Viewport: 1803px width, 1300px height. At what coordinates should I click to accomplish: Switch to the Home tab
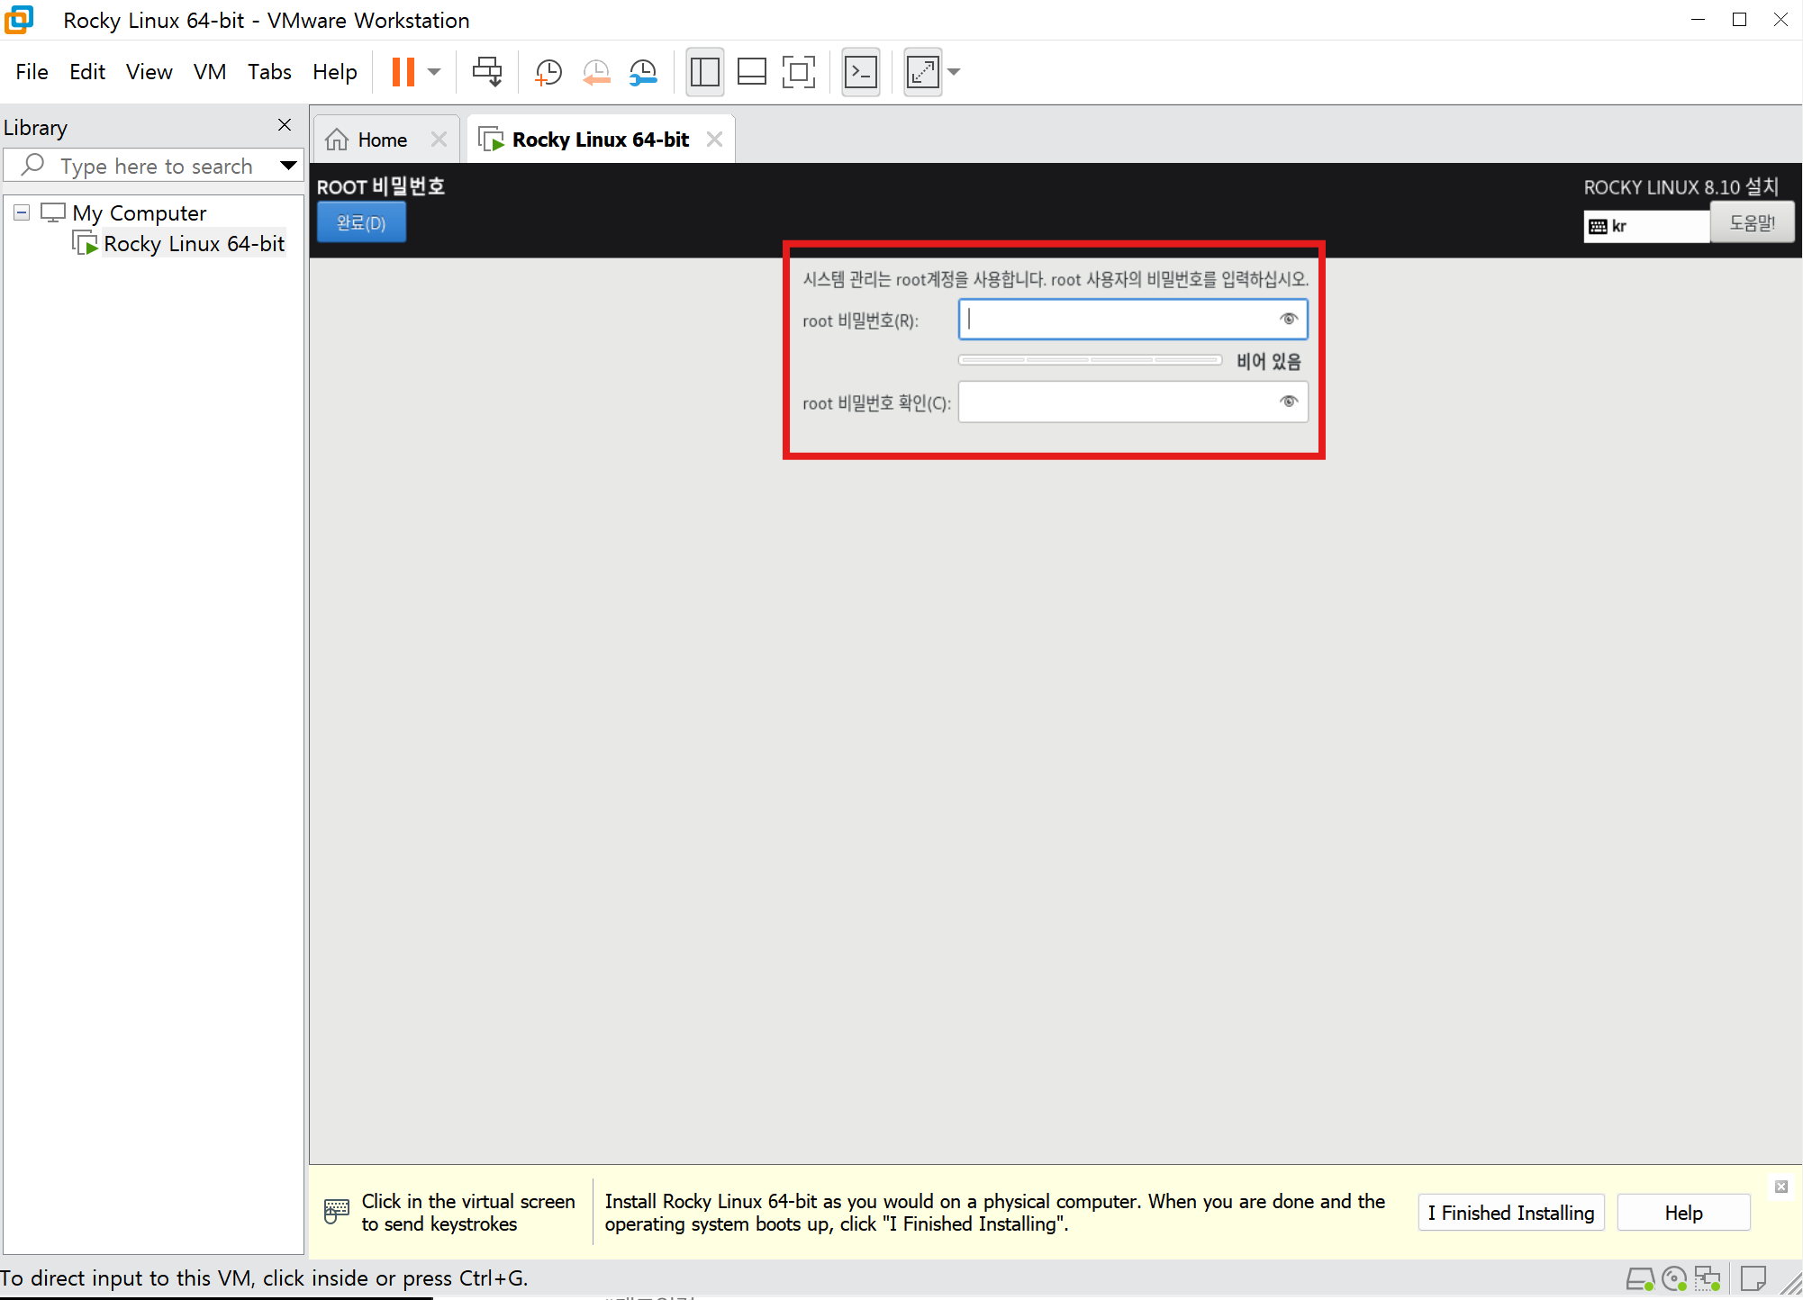coord(382,140)
